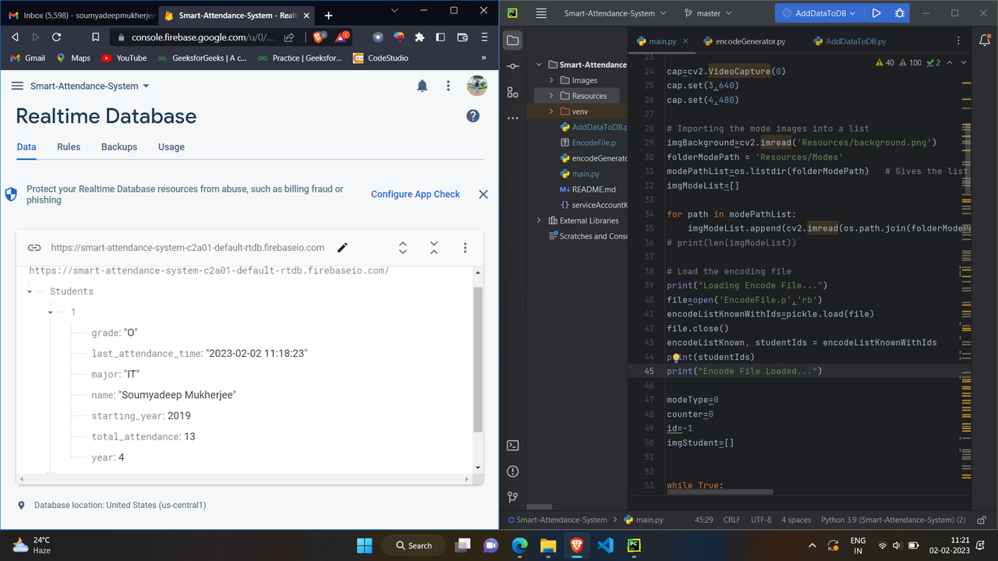Screen dimensions: 998x561
Task: Select name value Soumyadeep Mukherjee
Action: (177, 395)
